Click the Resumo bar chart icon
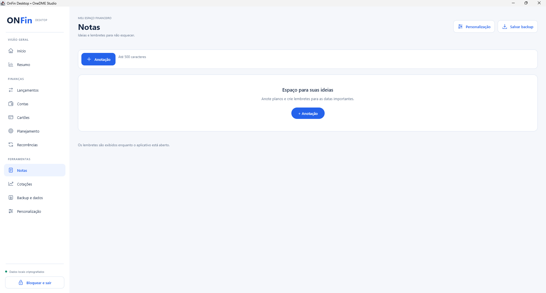The height and width of the screenshot is (293, 546). click(x=11, y=64)
